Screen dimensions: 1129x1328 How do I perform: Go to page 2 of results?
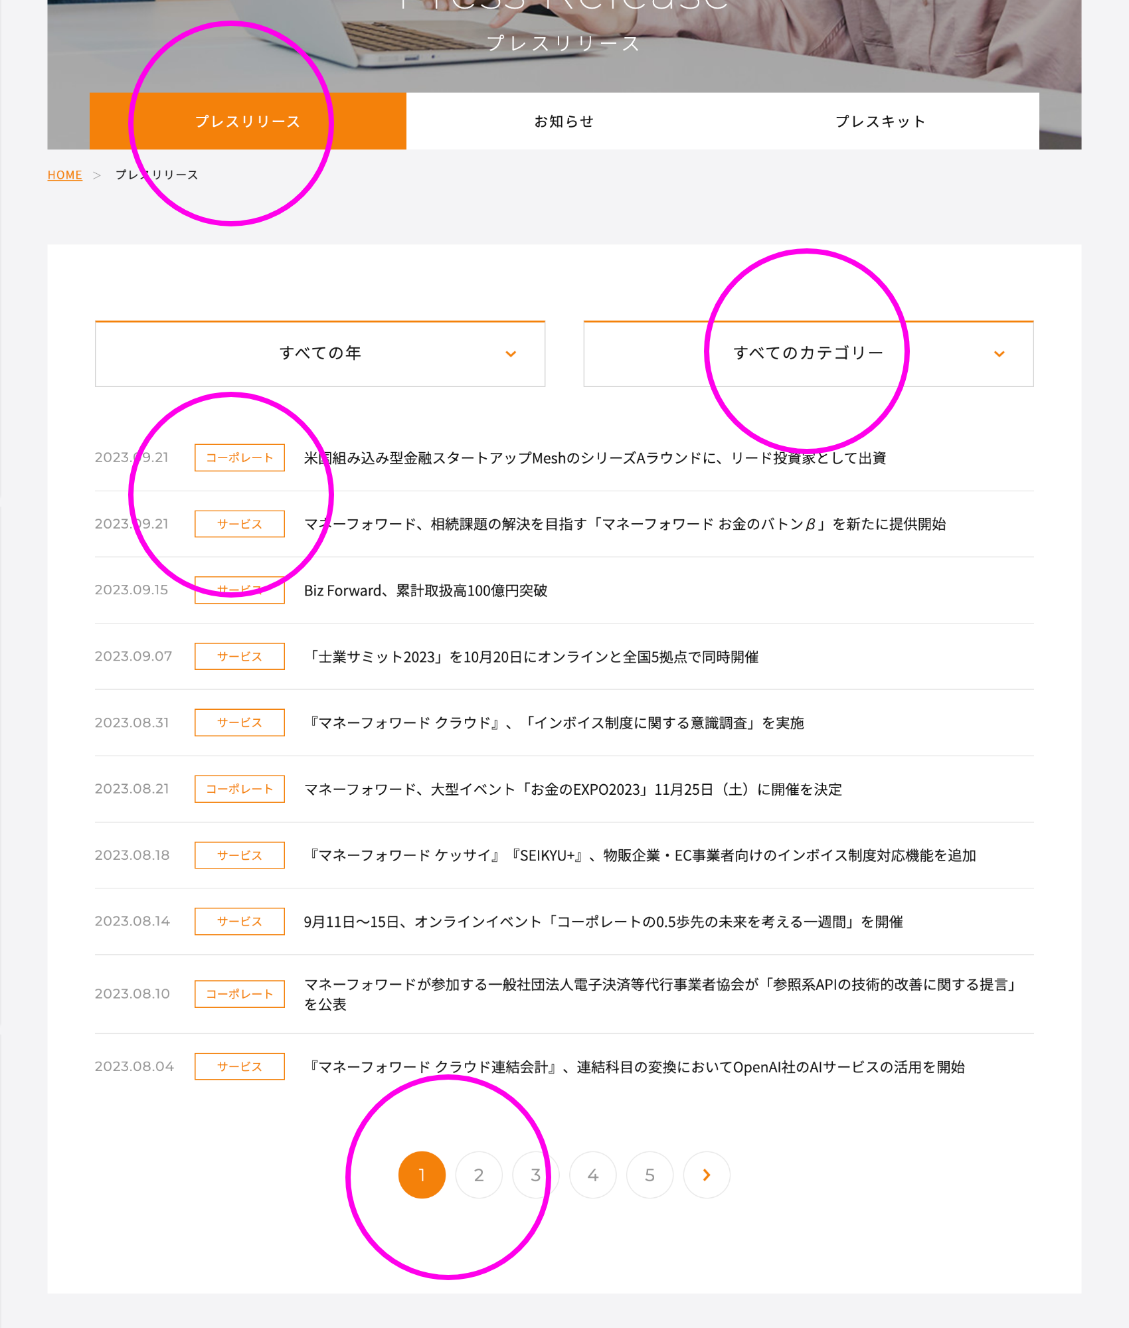click(x=479, y=1175)
